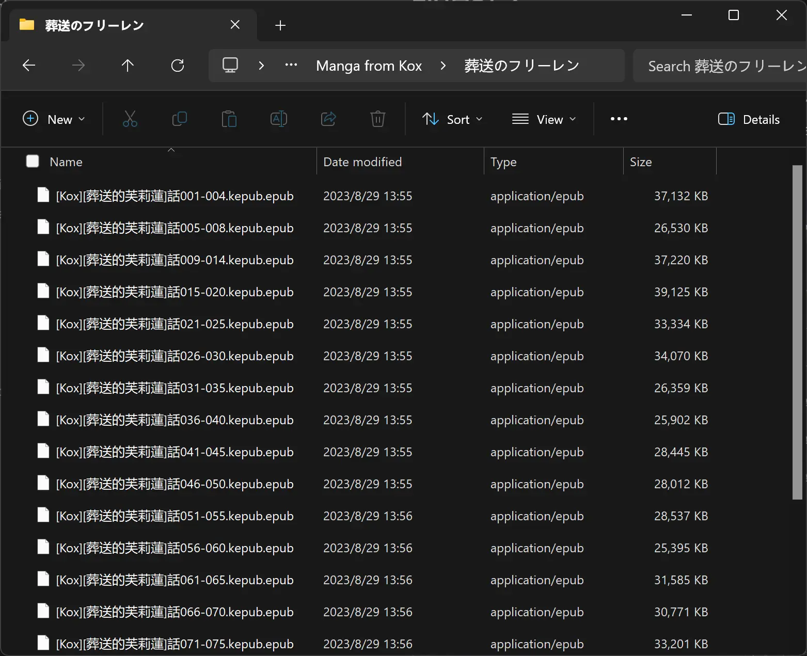Click the Cut scissors icon
The width and height of the screenshot is (807, 656).
coord(130,119)
